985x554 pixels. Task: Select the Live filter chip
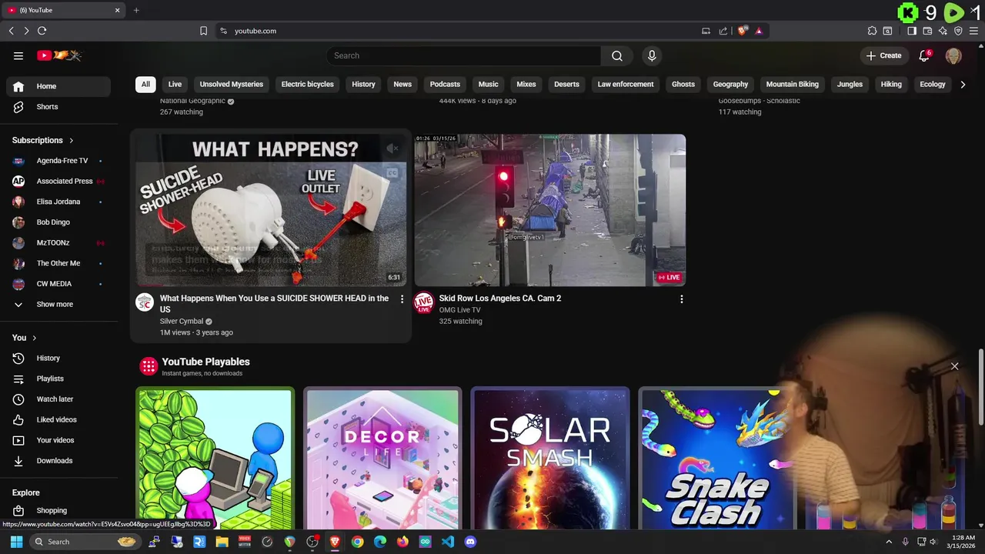175,85
